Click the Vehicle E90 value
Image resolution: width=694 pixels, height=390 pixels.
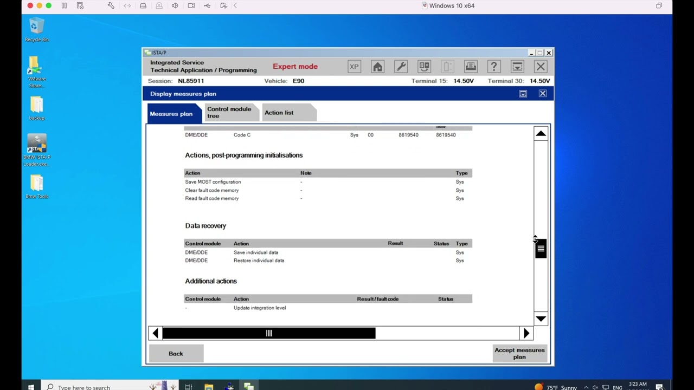point(298,81)
